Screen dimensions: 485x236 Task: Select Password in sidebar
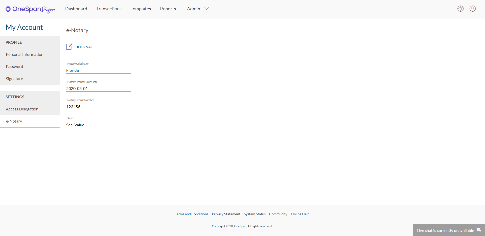30,66
